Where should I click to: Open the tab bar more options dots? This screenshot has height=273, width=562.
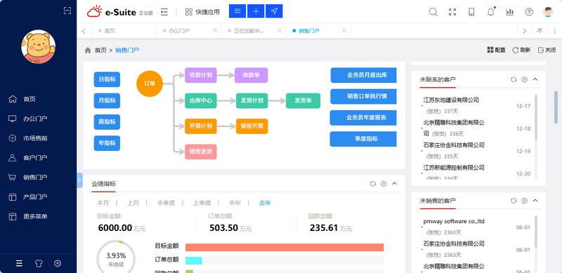[555, 31]
